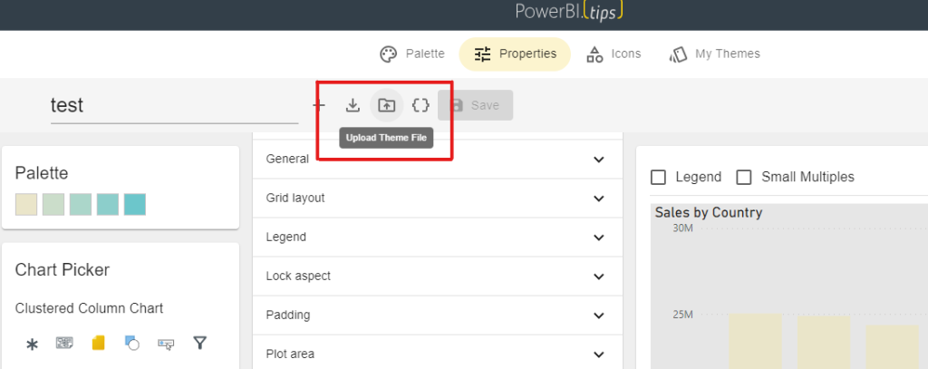Click the plus icon next to theme name
Image resolution: width=928 pixels, height=369 pixels.
click(x=319, y=105)
